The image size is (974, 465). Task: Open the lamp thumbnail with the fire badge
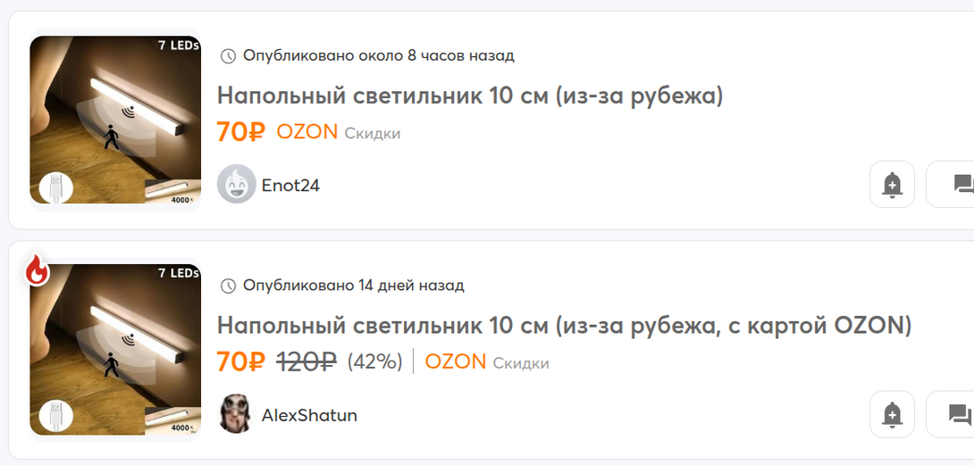[115, 350]
